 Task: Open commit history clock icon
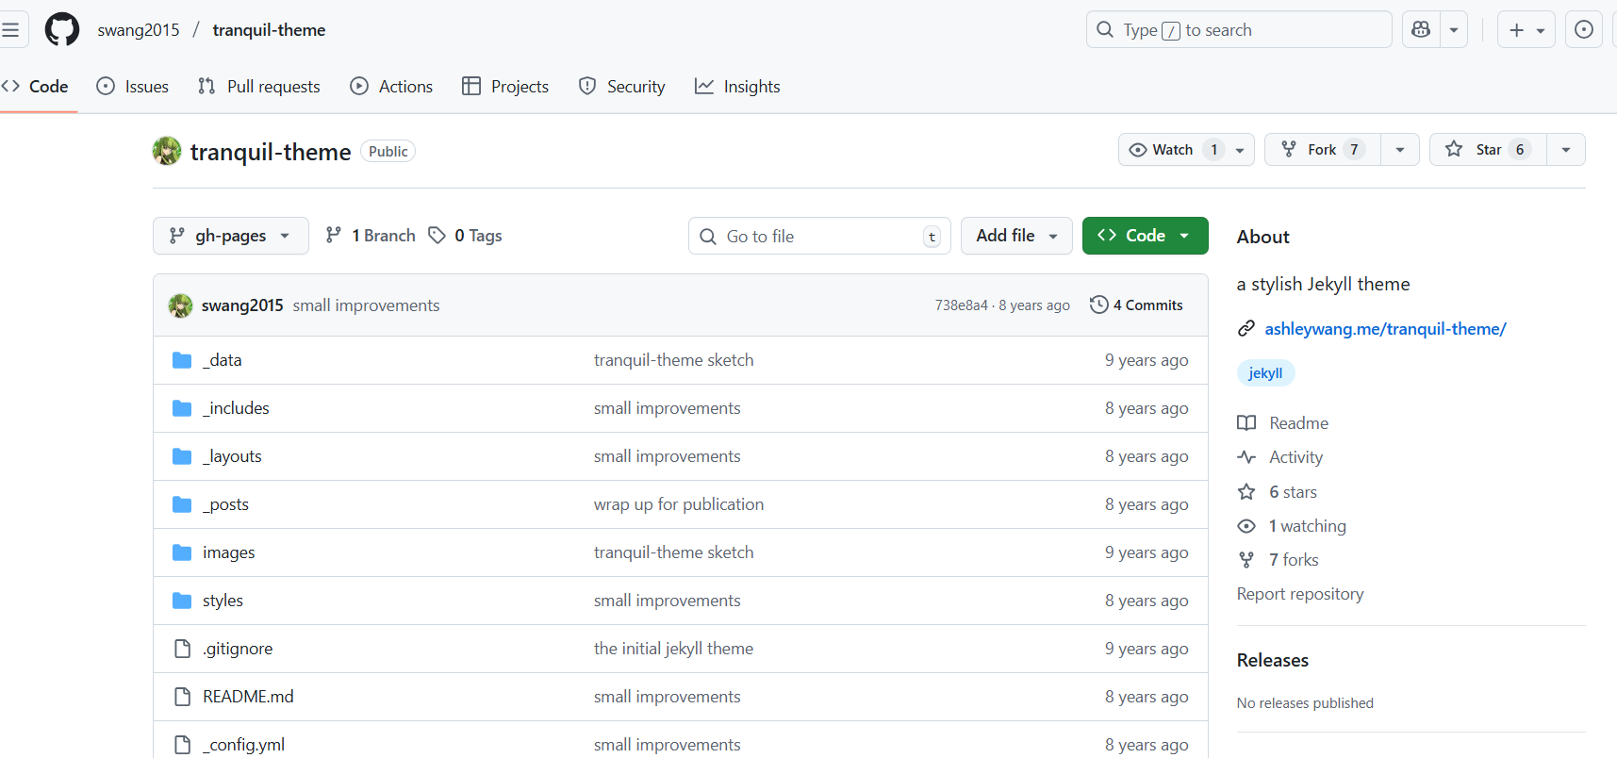(x=1098, y=305)
